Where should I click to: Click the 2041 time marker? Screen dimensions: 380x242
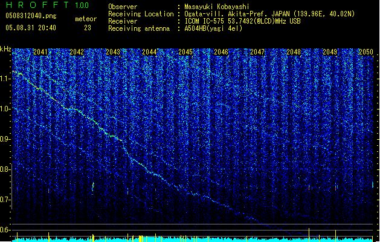[40, 51]
